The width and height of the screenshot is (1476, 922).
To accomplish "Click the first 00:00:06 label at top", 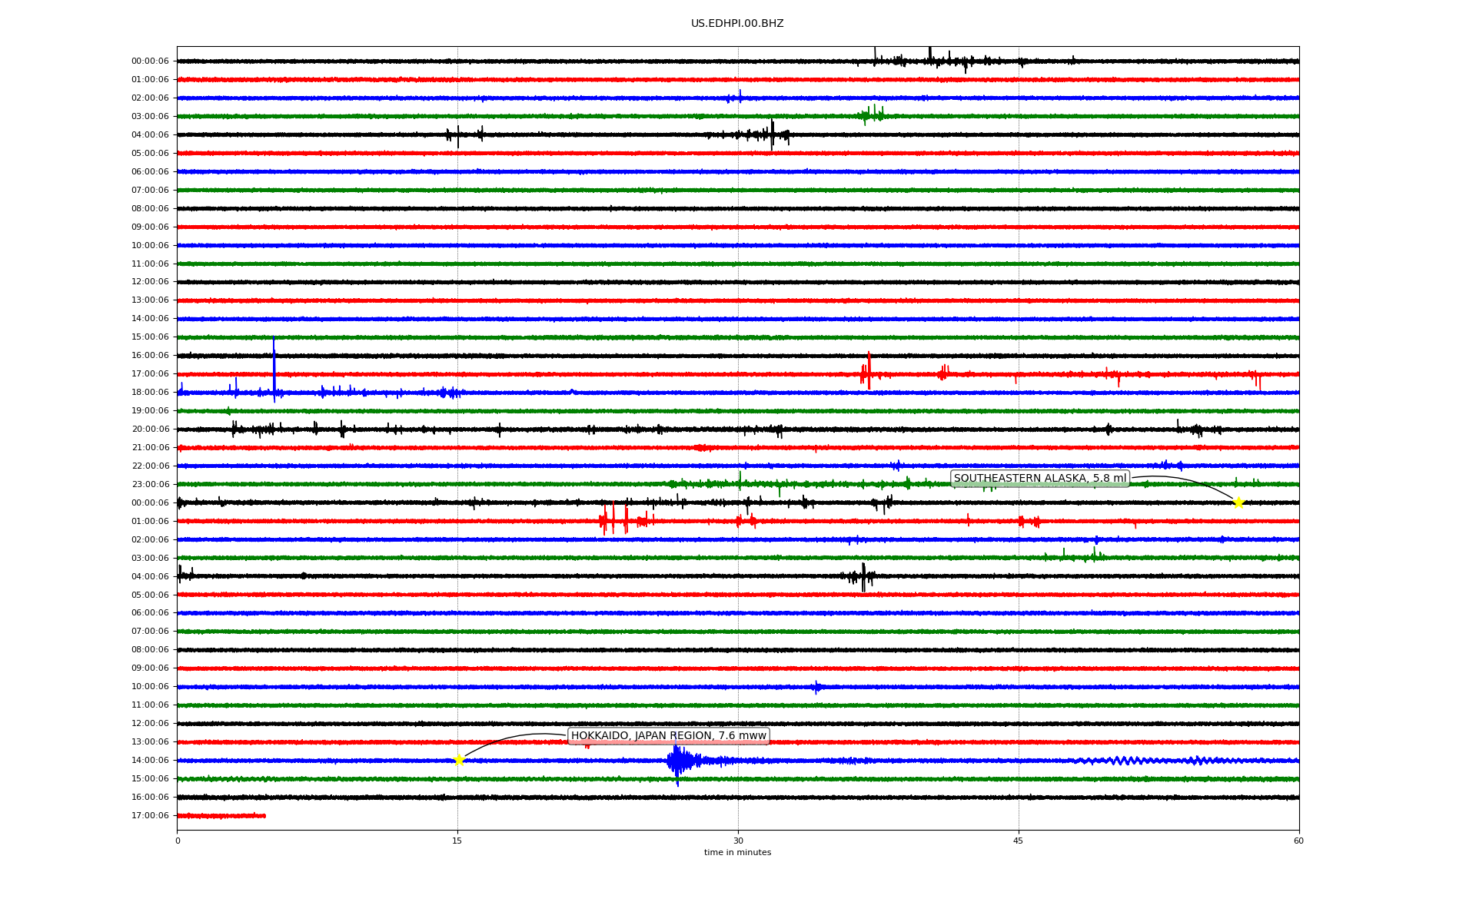I will coord(150,61).
